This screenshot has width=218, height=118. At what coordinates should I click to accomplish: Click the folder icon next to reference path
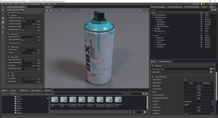coord(211,69)
